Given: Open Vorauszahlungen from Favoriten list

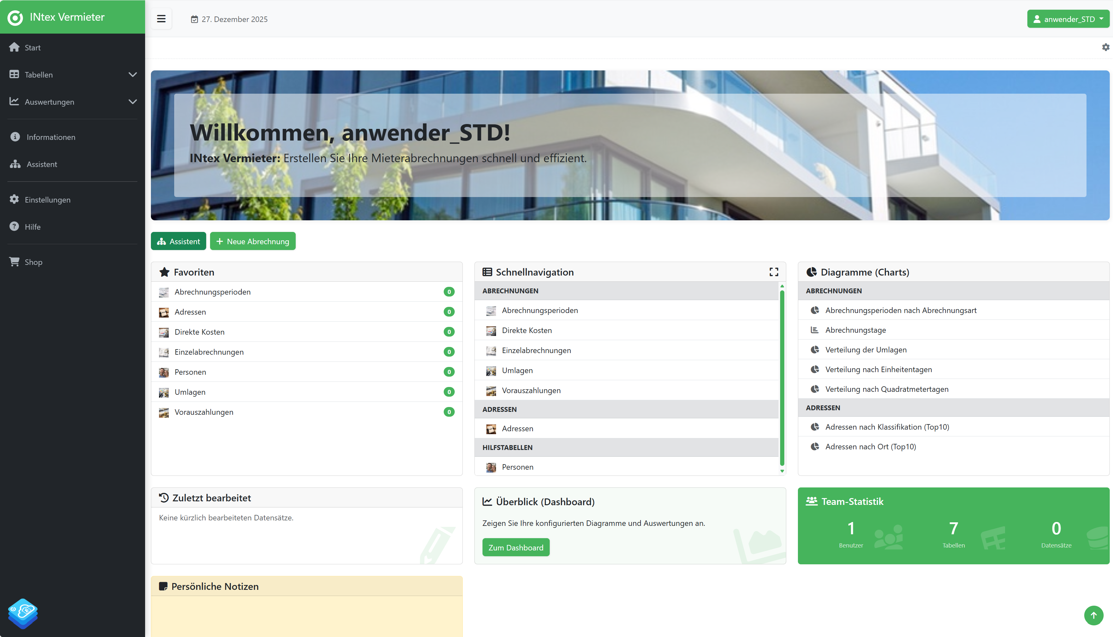Looking at the screenshot, I should pos(204,412).
